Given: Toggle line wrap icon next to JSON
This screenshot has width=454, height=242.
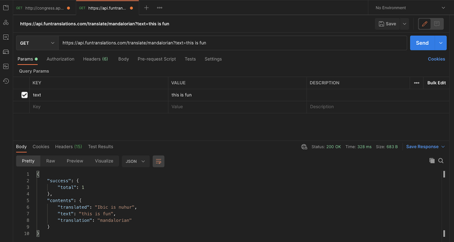Looking at the screenshot, I should (x=158, y=161).
